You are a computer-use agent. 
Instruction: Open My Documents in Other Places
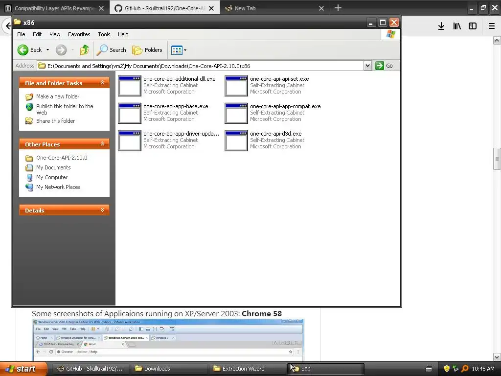(53, 167)
